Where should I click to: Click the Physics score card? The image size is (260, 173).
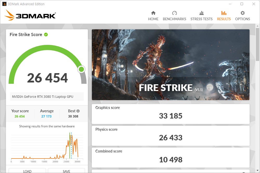click(x=171, y=136)
